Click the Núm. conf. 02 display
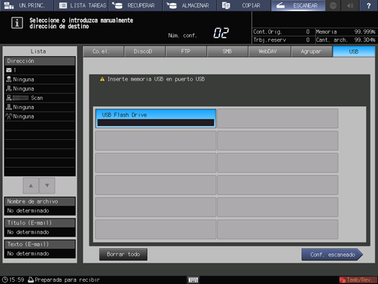 [221, 33]
